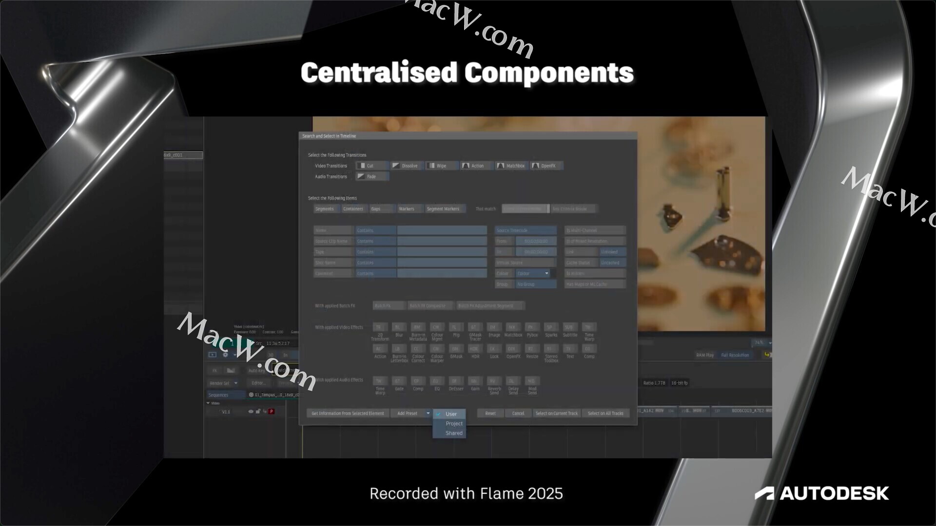The image size is (936, 526).
Task: Switch to the Sequences tab
Action: [x=226, y=395]
